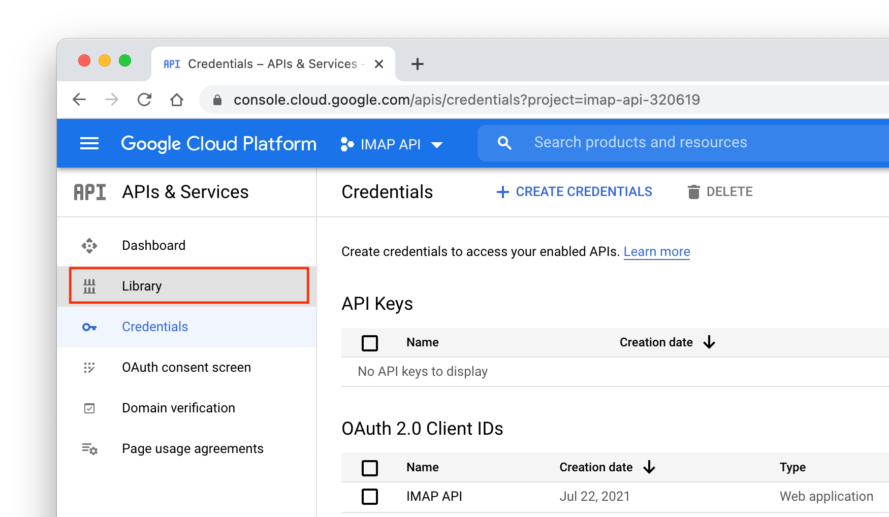Select all API Keys header checkbox

click(x=370, y=343)
